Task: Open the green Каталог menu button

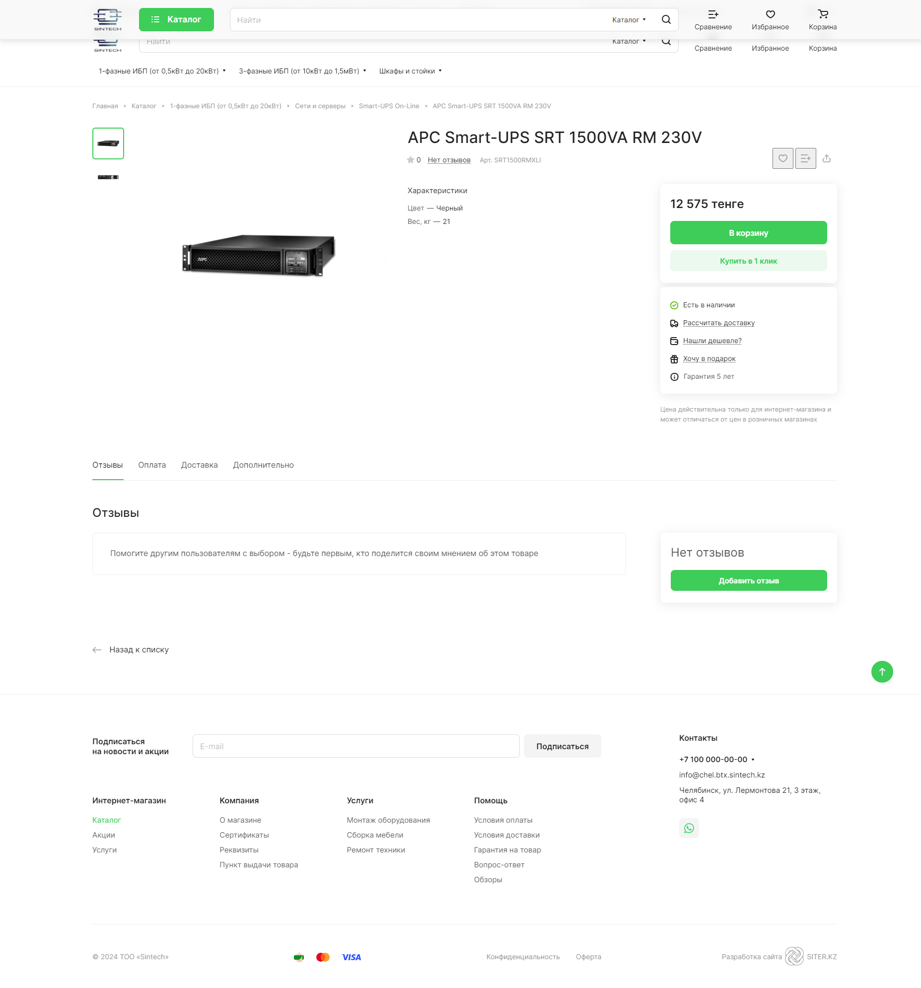Action: [x=176, y=19]
